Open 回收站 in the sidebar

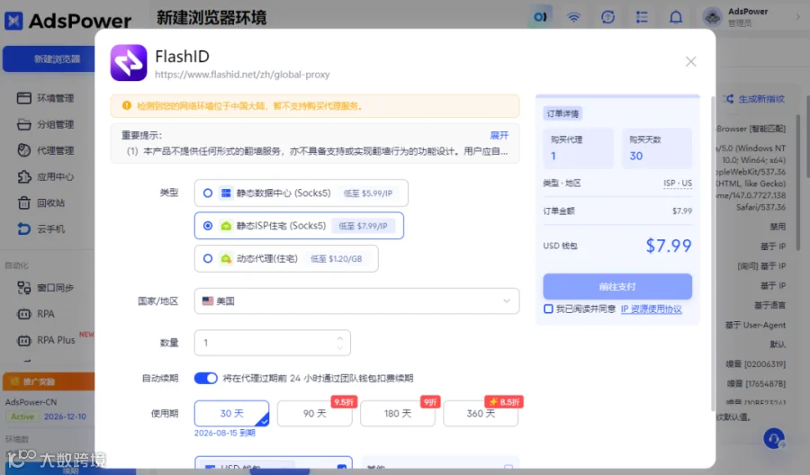point(40,203)
